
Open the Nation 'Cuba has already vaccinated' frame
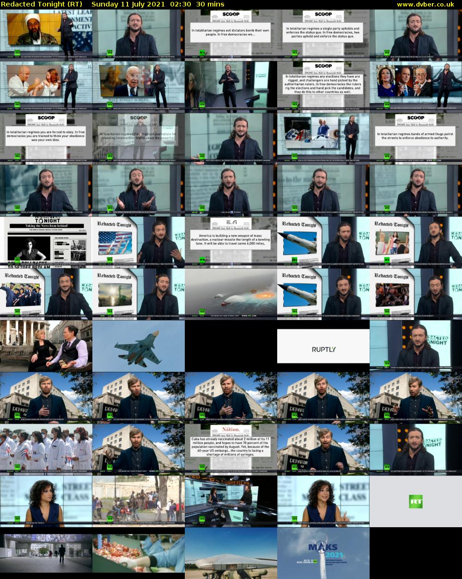231,450
